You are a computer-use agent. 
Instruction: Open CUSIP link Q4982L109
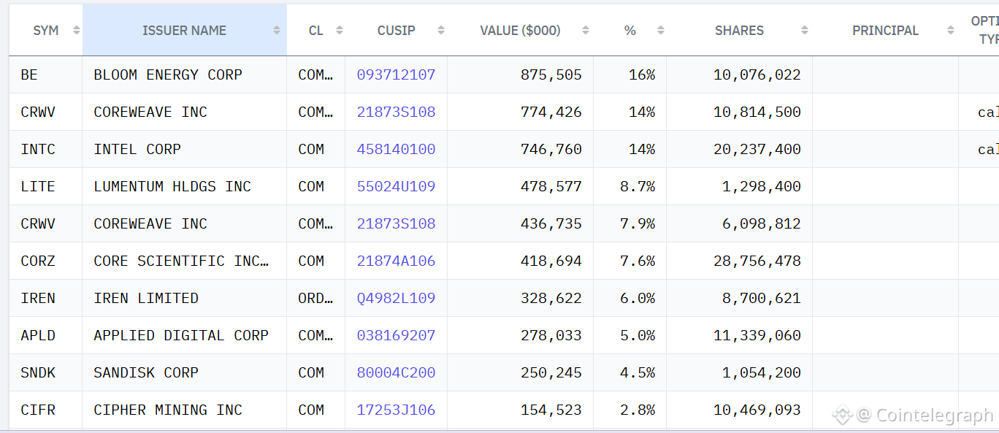coord(396,298)
